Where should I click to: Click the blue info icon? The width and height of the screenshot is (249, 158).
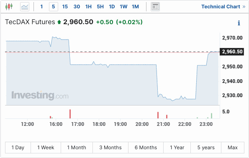(x=239, y=23)
